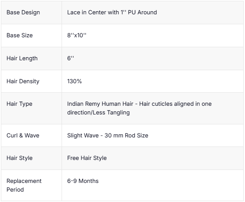Click the word Period in last row
Screen dimensions: 245x202
(15, 190)
